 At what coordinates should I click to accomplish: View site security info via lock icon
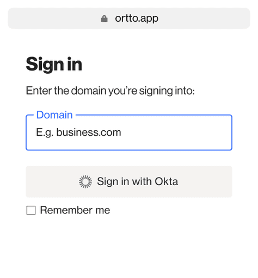click(x=104, y=18)
